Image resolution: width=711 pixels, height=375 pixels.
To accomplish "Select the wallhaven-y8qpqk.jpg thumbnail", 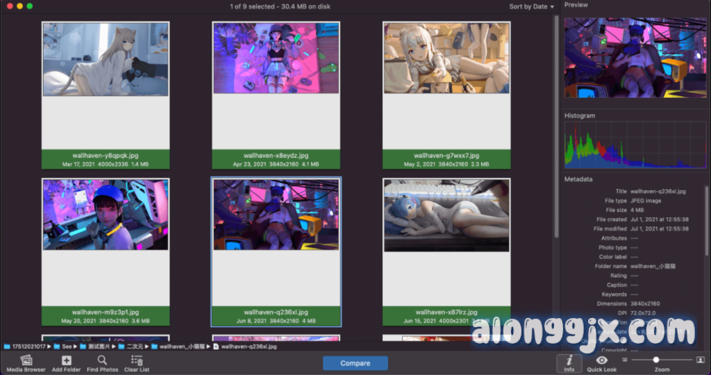I will (106, 59).
